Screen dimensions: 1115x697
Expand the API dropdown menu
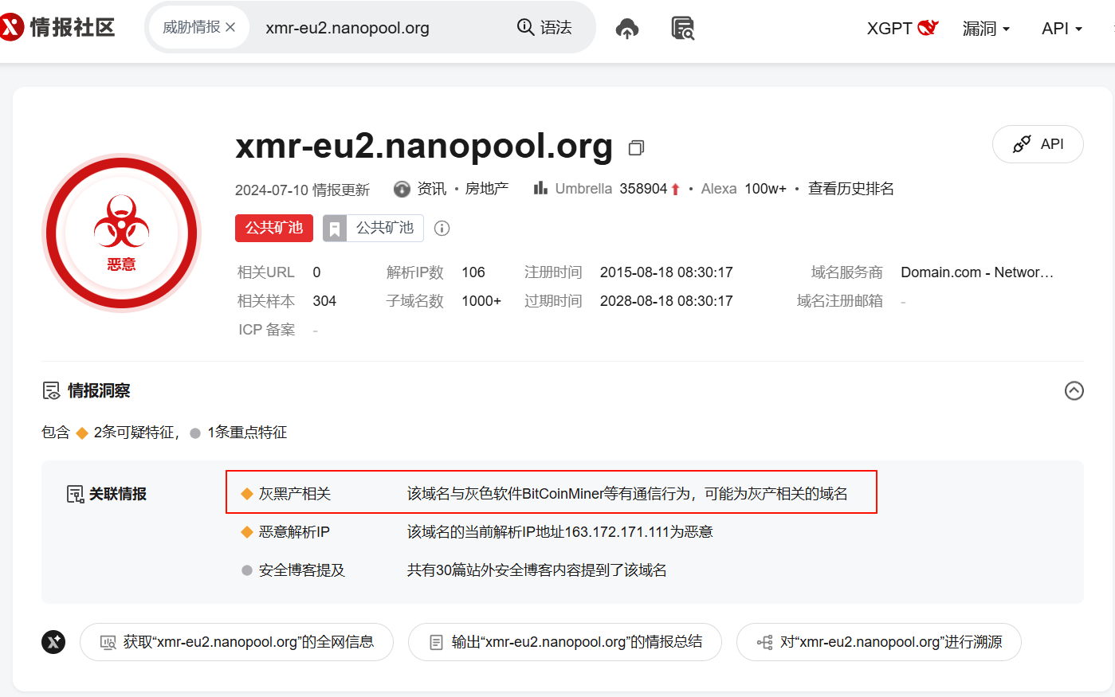pyautogui.click(x=1062, y=29)
